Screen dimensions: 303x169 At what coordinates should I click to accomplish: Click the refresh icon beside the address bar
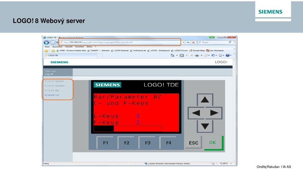click(x=188, y=42)
